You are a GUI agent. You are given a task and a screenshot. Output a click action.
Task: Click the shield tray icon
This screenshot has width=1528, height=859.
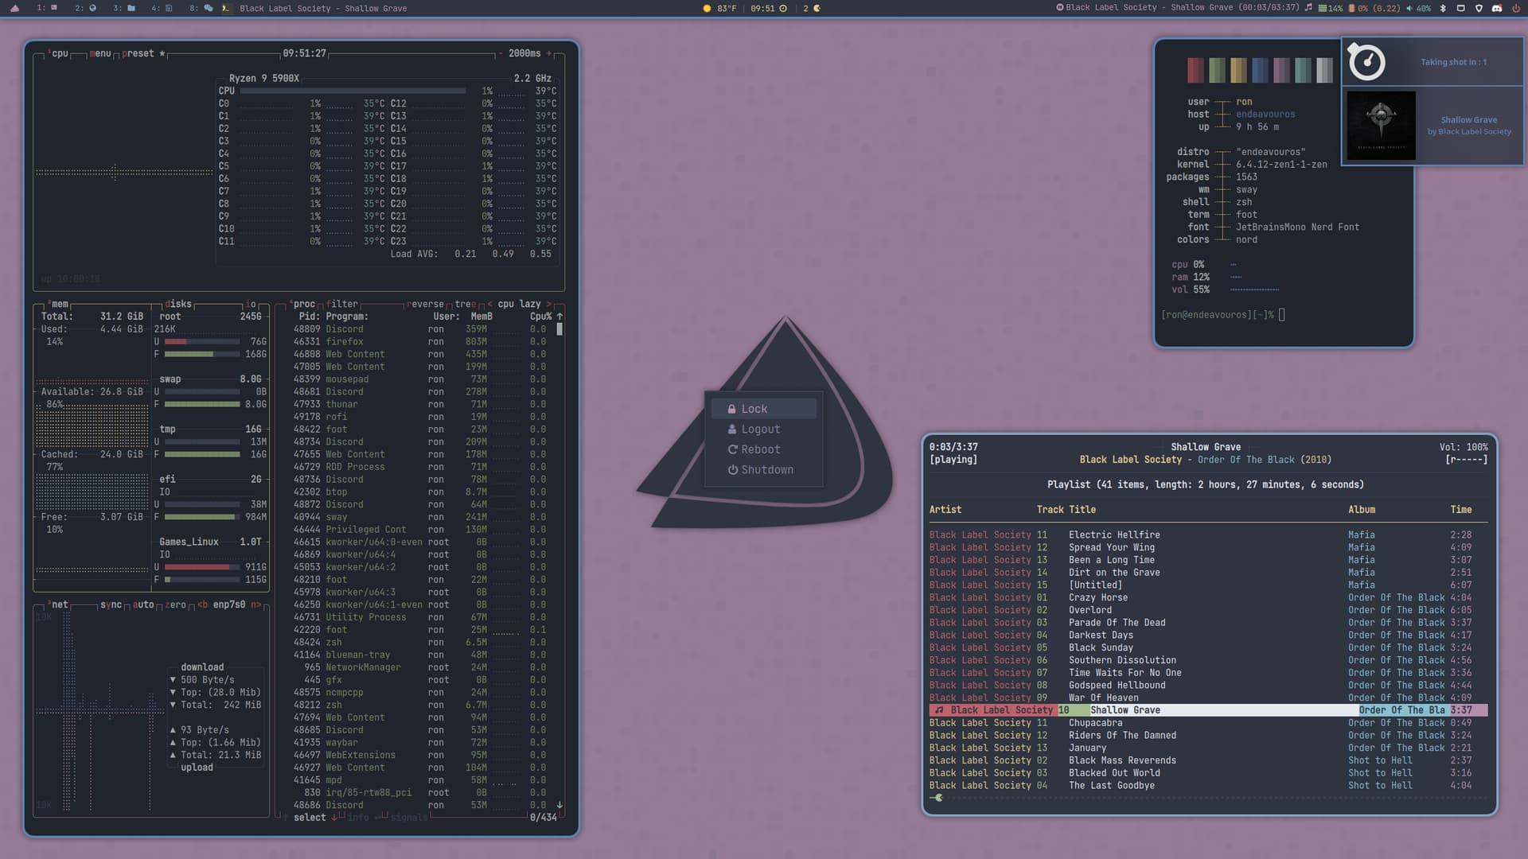pyautogui.click(x=1479, y=8)
